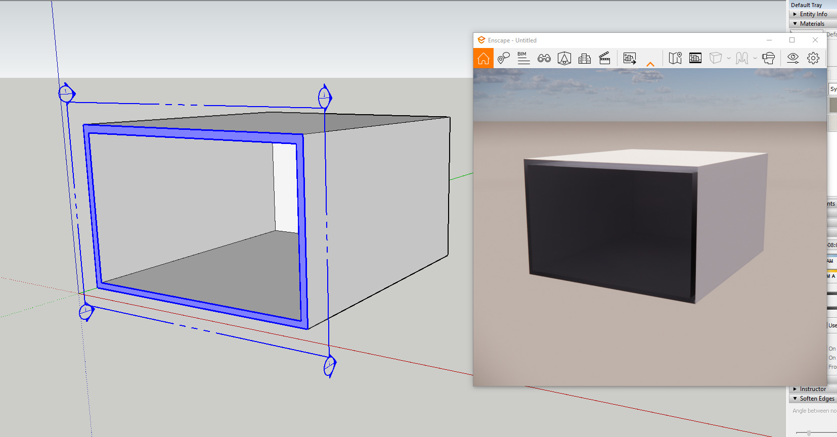Open the cube rendering style dropdown arrow
Image resolution: width=837 pixels, height=437 pixels.
(x=729, y=59)
